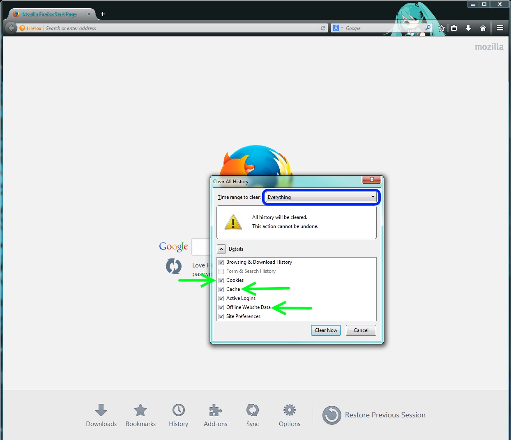Click Cancel in Clear All History dialog
This screenshot has height=440, width=511.
pyautogui.click(x=361, y=330)
